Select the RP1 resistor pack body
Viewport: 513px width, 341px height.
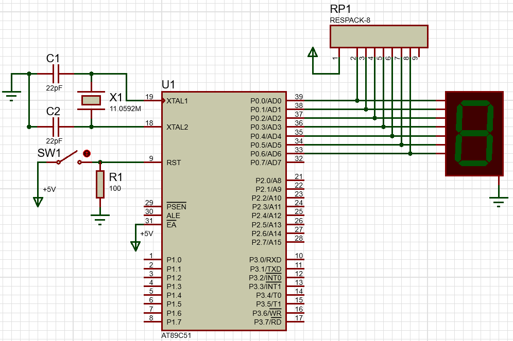(x=379, y=37)
